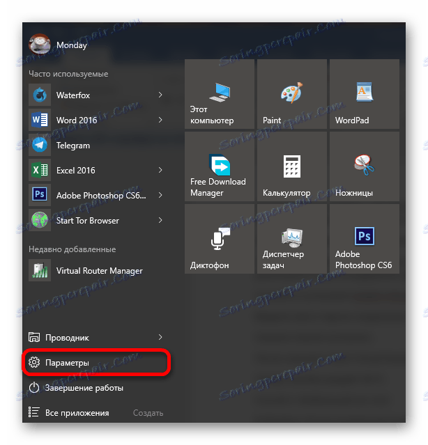Expand the Excel 2016 jump list arrow
Screen dimensions: 428x445
tap(160, 170)
